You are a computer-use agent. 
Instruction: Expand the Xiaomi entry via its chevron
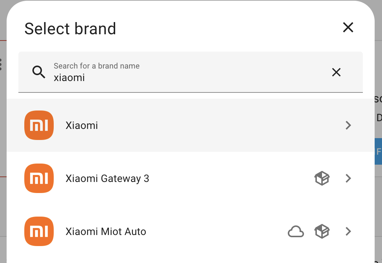[x=348, y=125]
